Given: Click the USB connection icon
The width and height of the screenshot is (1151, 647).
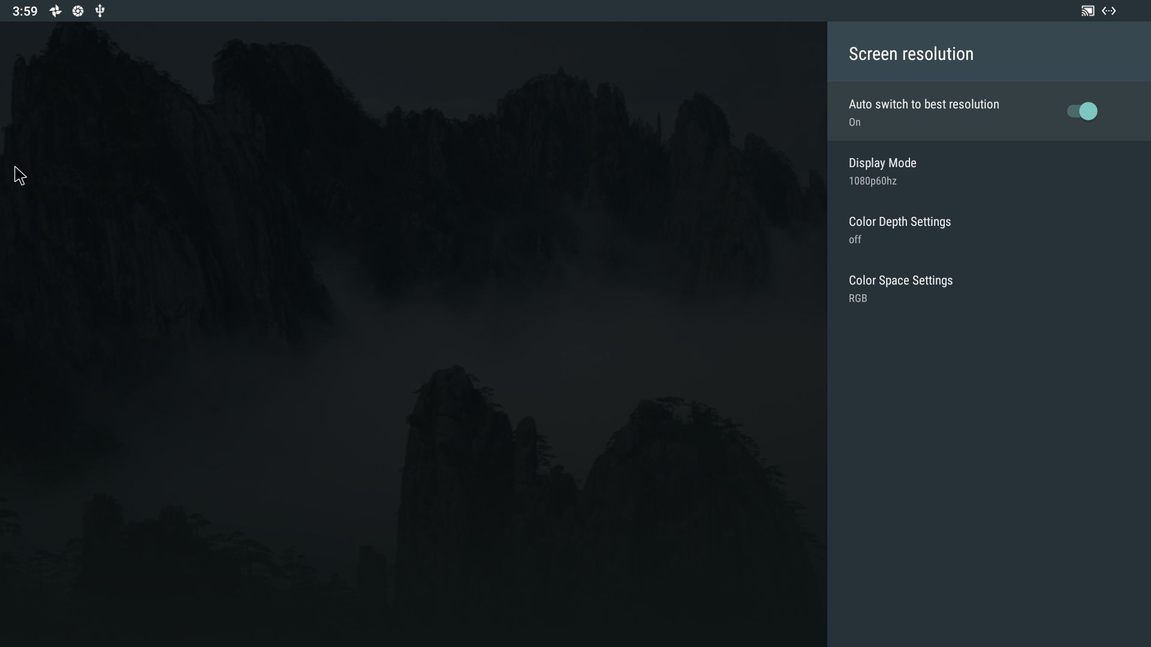Looking at the screenshot, I should click(x=99, y=10).
